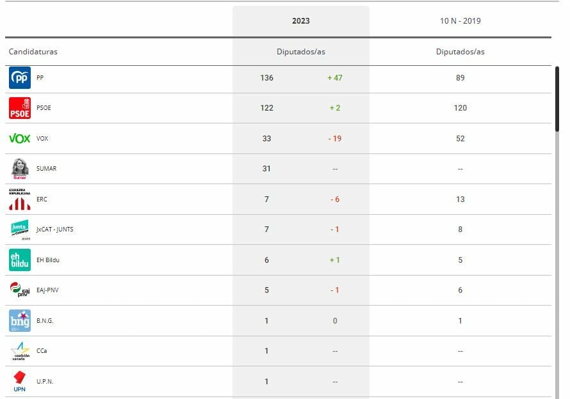
Task: Click the UPN party logo
Action: (x=20, y=381)
